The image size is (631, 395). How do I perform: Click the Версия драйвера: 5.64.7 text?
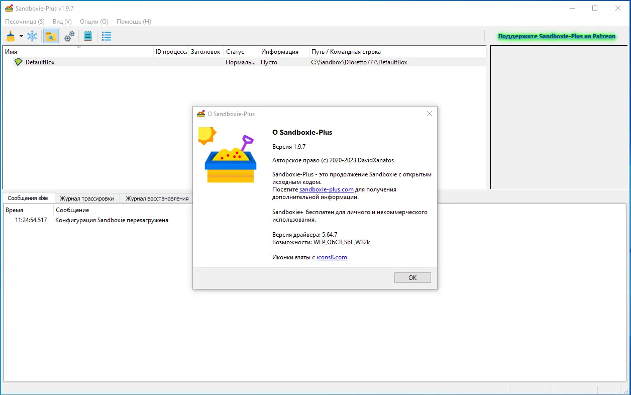tap(304, 235)
